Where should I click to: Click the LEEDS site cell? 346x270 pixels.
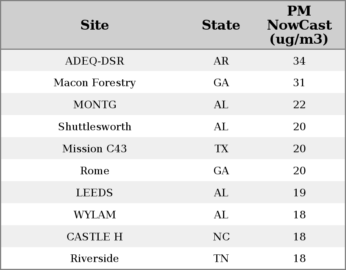(x=94, y=193)
